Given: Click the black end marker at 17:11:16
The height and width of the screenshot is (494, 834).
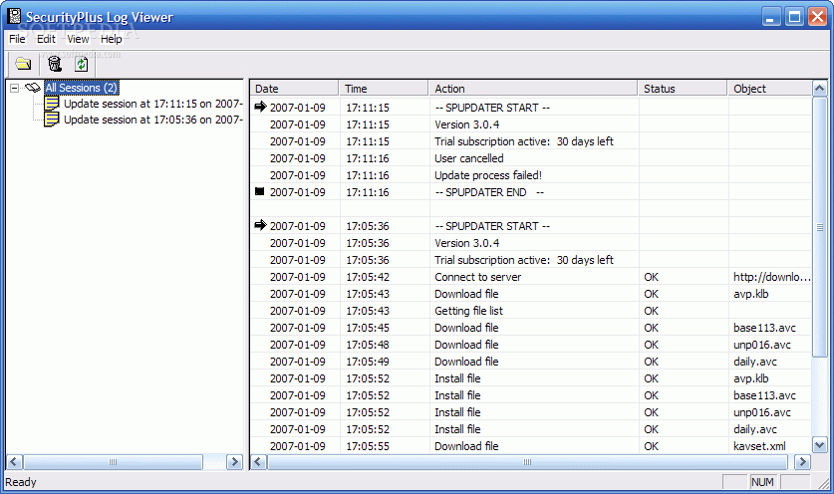Looking at the screenshot, I should pyautogui.click(x=259, y=191).
